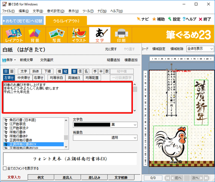Switch to the 差し込み tab
This screenshot has width=215, height=182.
94,177
